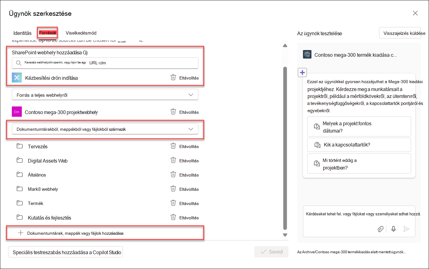Click the plus icon before Dokumentumtárak, mappák vagy fájlok hozzáadása
Viewport: 429px width, 269px height.
[x=20, y=233]
